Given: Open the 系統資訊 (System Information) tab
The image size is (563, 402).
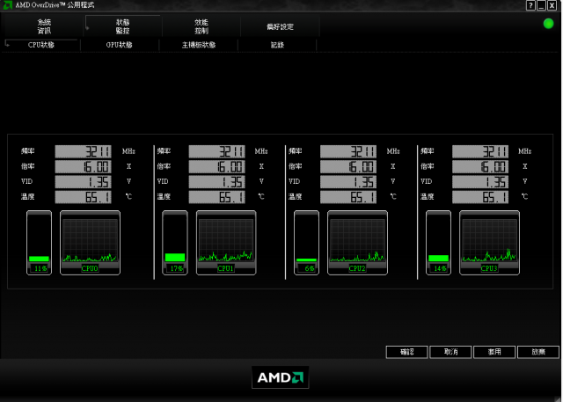Looking at the screenshot, I should 44,26.
